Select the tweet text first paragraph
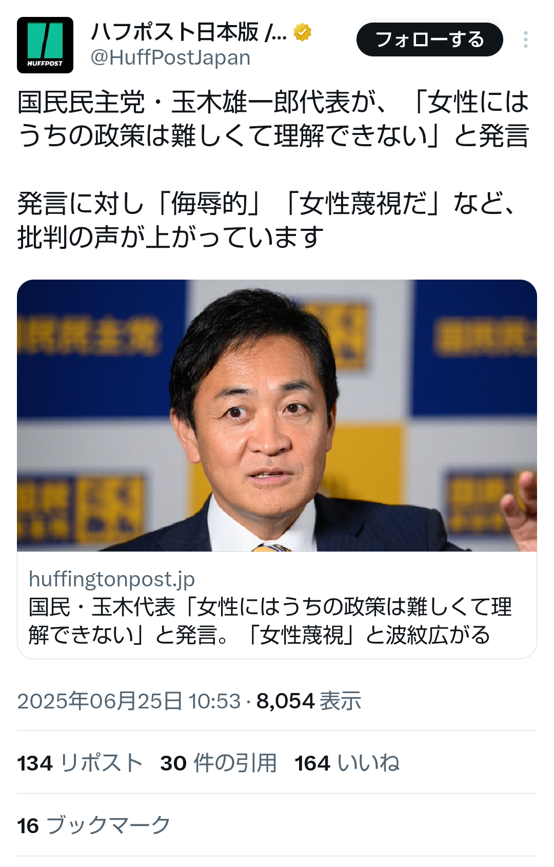 pos(273,119)
